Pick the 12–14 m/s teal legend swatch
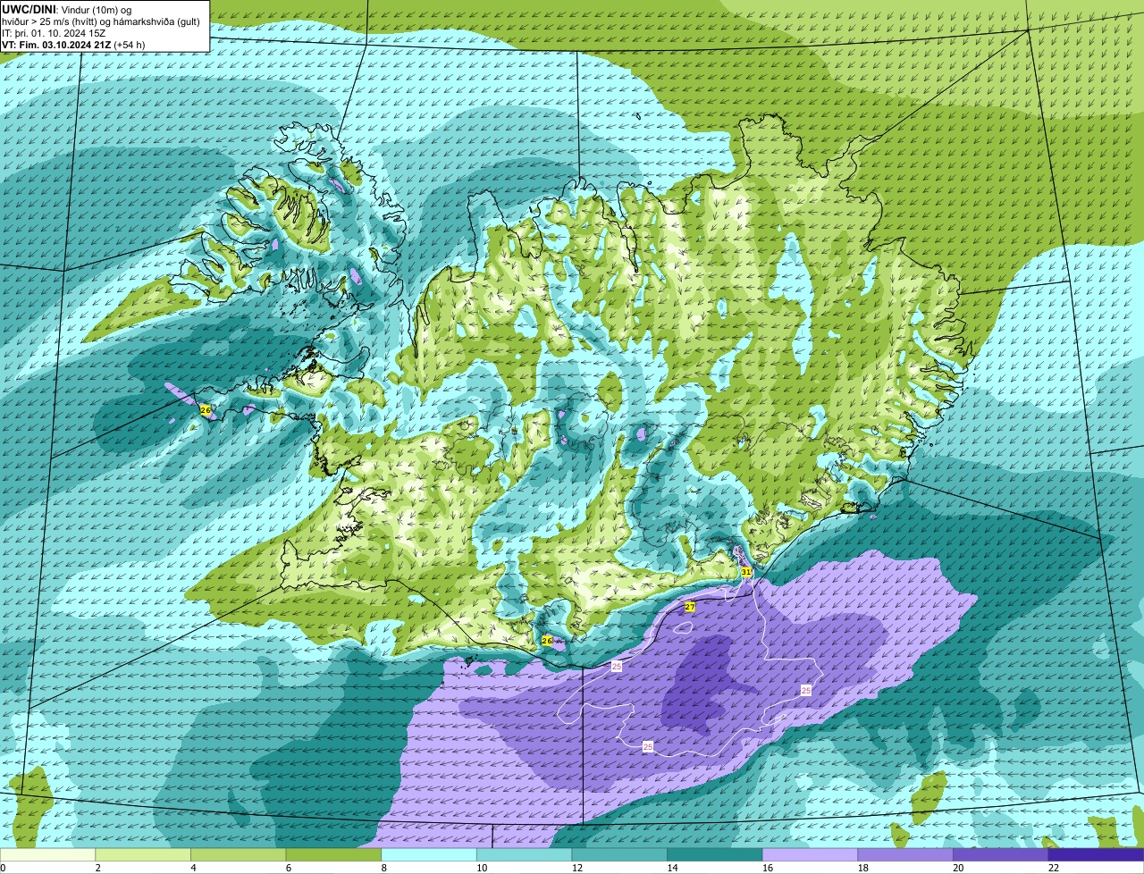Screen dimensions: 1144x874 coord(619,855)
